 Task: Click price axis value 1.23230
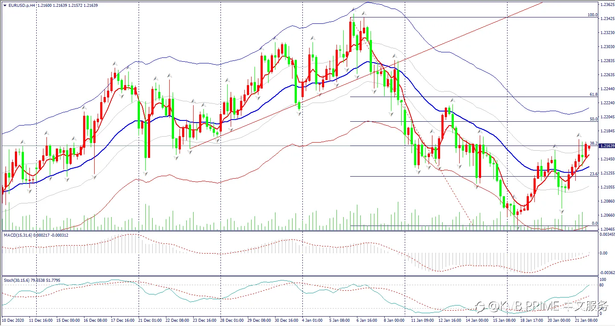607,33
